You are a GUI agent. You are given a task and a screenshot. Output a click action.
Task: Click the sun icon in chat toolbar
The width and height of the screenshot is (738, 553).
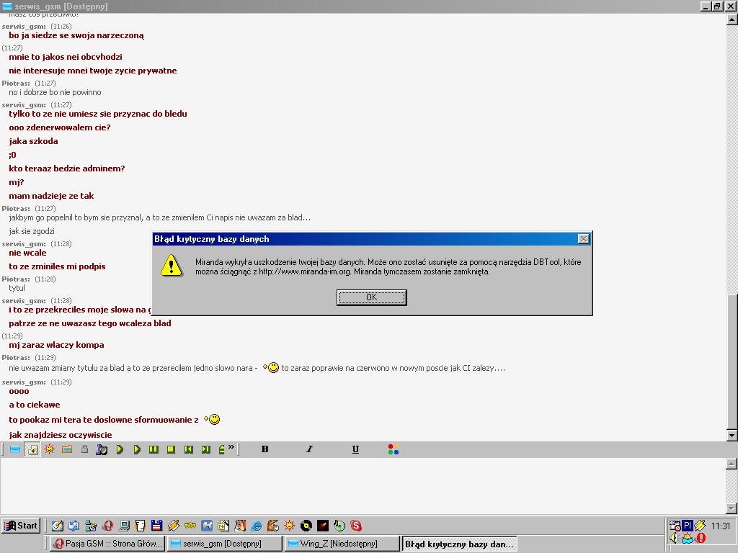50,449
